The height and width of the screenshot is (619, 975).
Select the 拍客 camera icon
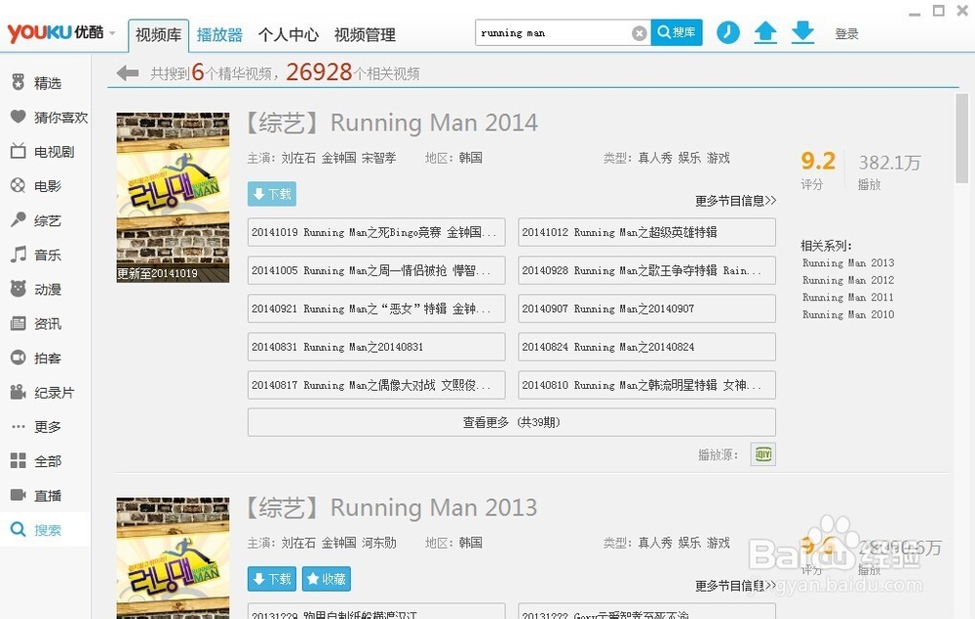point(18,358)
